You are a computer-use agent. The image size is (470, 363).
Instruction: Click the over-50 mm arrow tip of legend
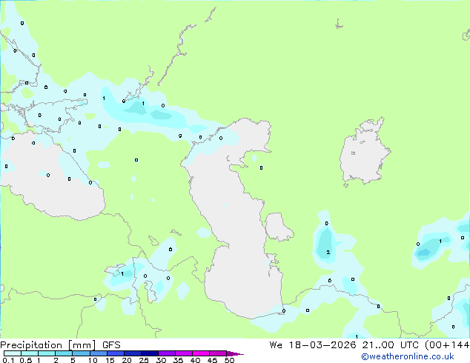[x=235, y=353]
